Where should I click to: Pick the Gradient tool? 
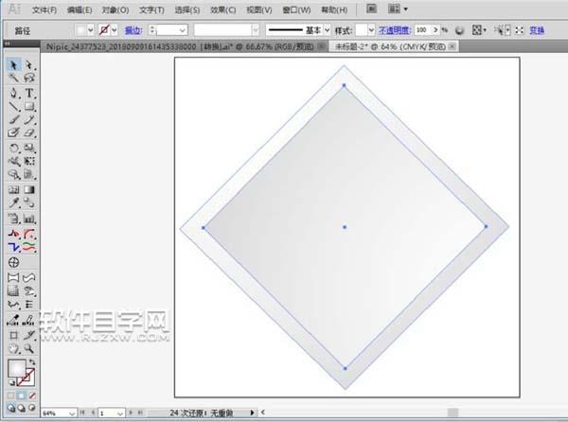(x=29, y=189)
